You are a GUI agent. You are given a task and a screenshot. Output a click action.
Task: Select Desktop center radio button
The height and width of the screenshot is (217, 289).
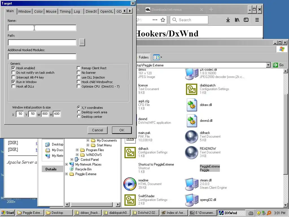(x=78, y=117)
